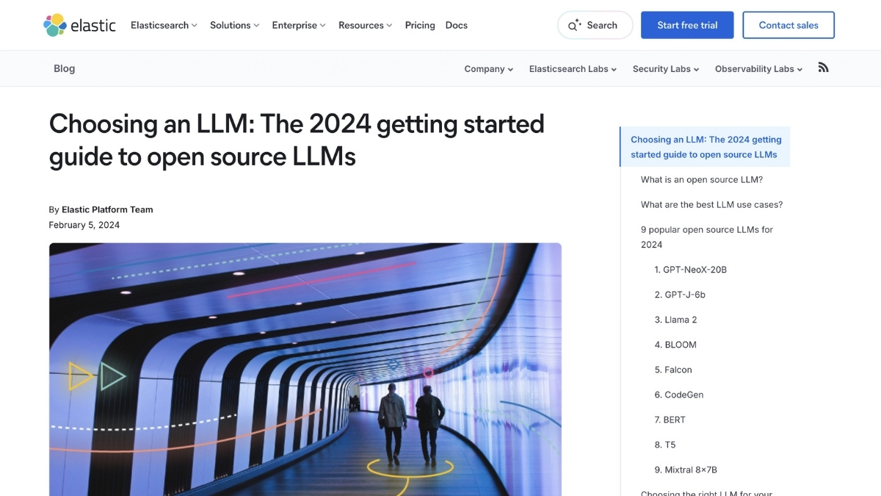
Task: Click the Elastic logo icon
Action: click(x=55, y=25)
